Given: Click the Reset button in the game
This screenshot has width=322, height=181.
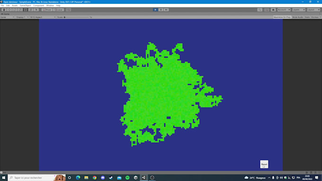Looking at the screenshot, I should (x=264, y=164).
